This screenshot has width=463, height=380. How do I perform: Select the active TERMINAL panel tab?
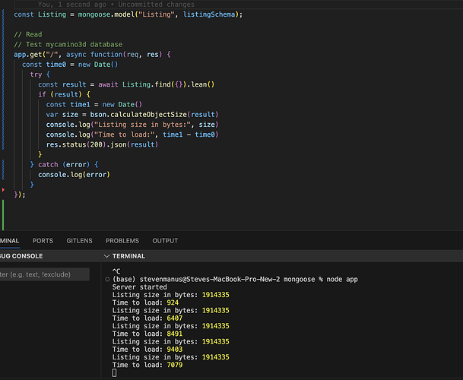[9, 241]
